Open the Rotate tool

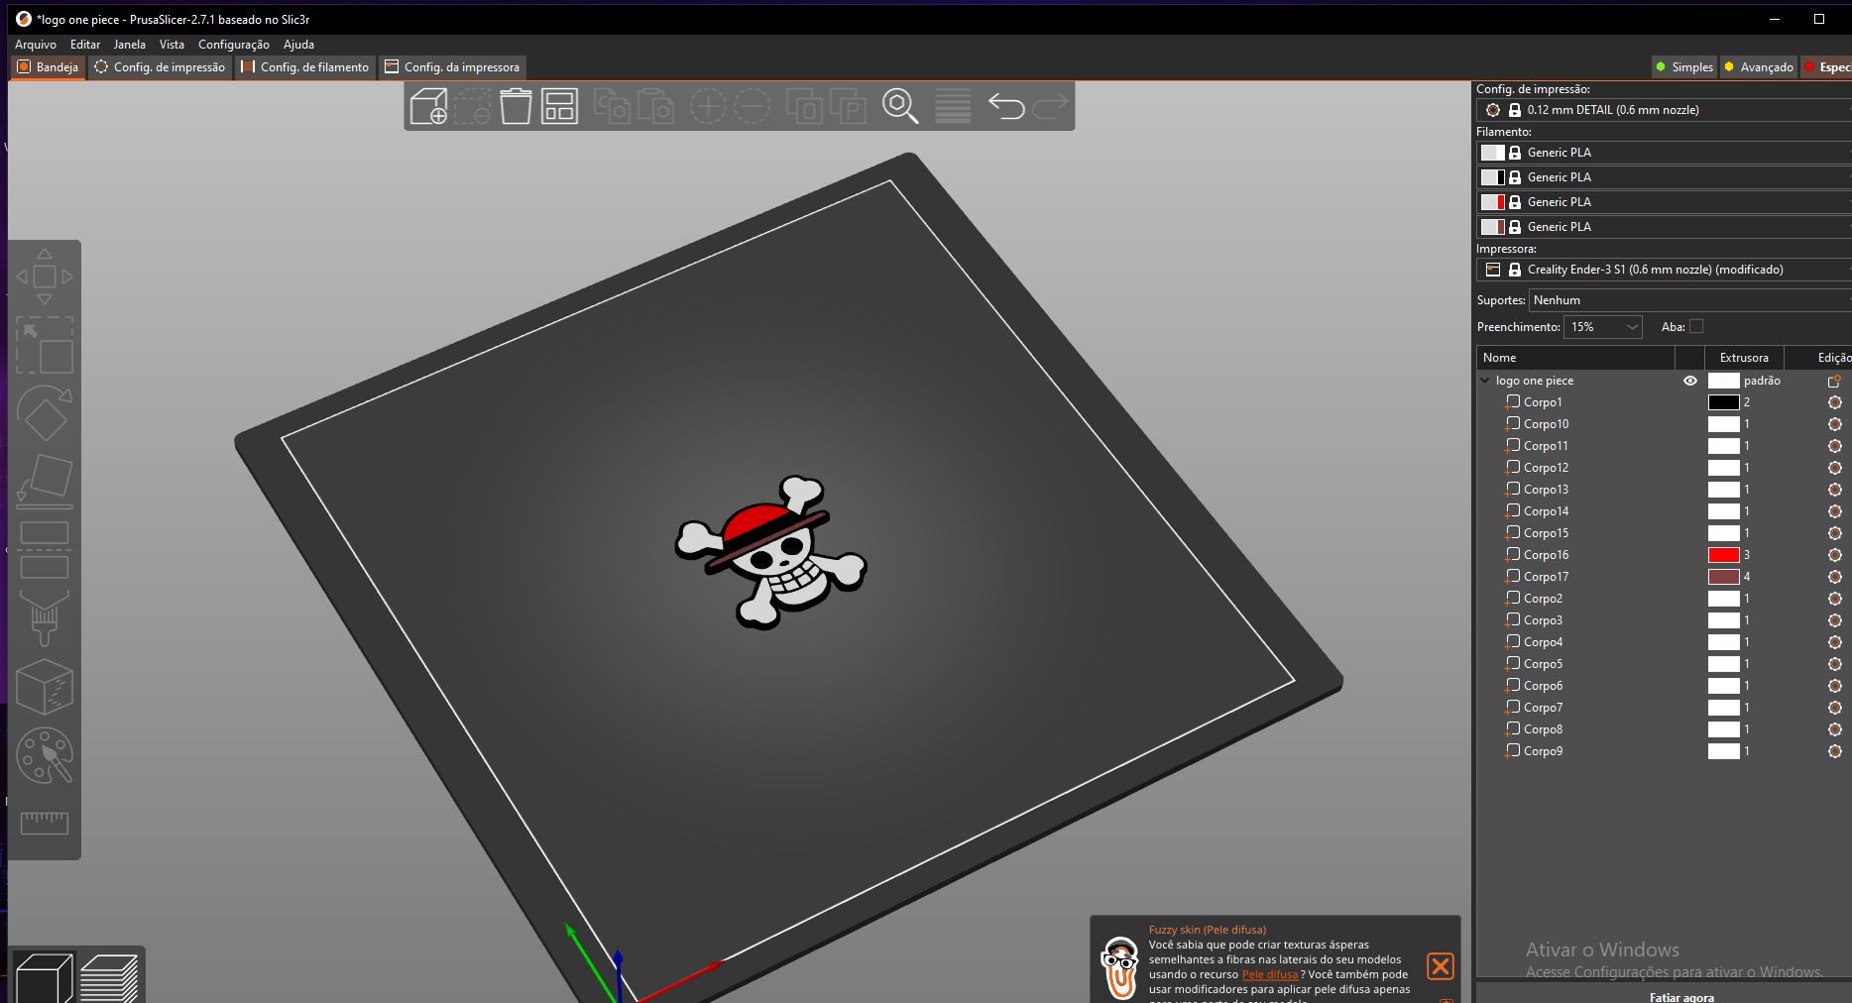point(45,414)
